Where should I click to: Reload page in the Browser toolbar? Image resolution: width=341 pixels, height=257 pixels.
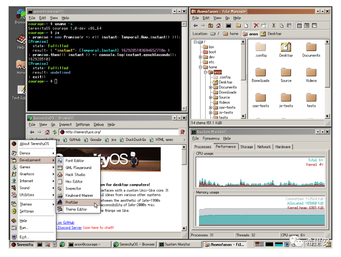(55, 132)
